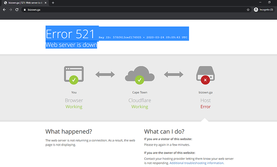The image size is (277, 167).
Task: Bookmark this page with the star icon
Action: pos(248,10)
